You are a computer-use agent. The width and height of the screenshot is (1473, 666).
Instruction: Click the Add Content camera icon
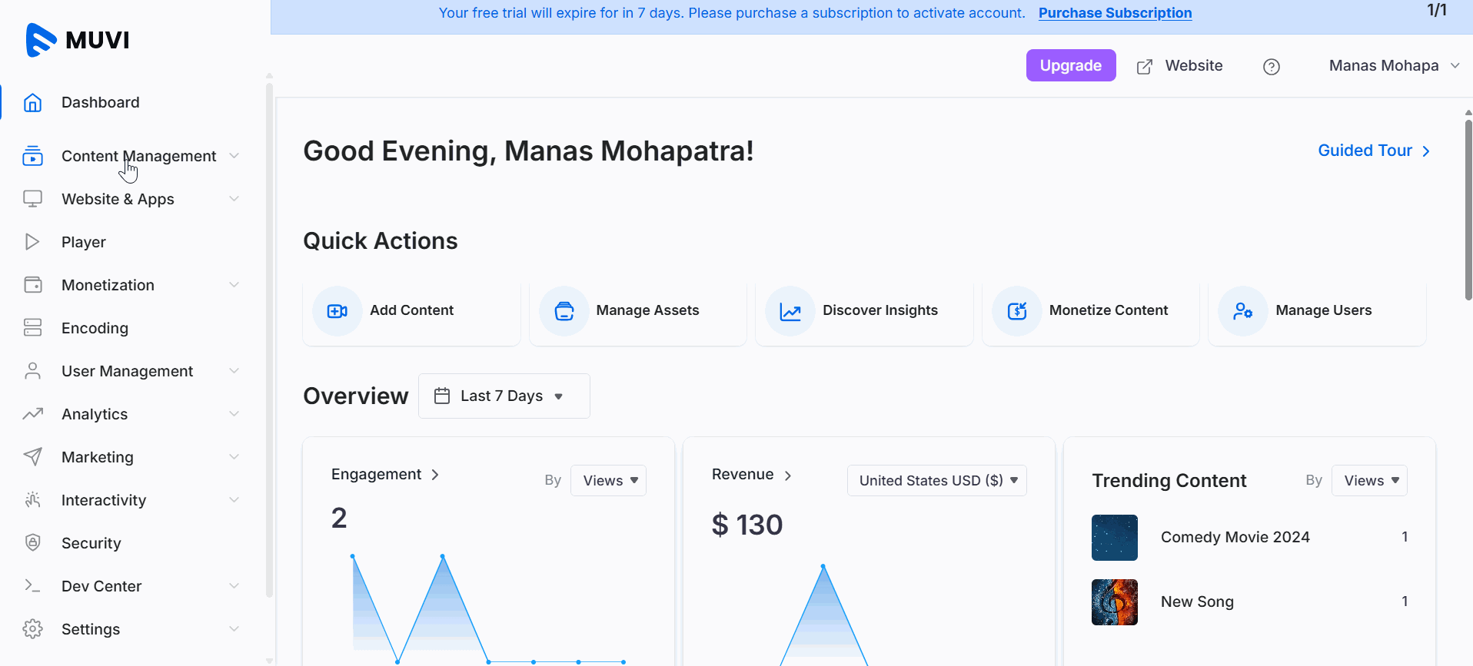tap(337, 311)
